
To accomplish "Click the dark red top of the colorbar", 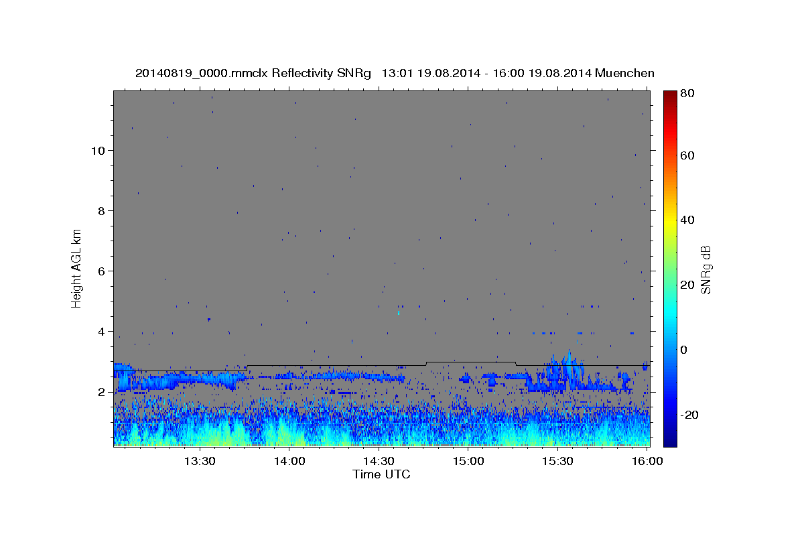I will point(670,95).
